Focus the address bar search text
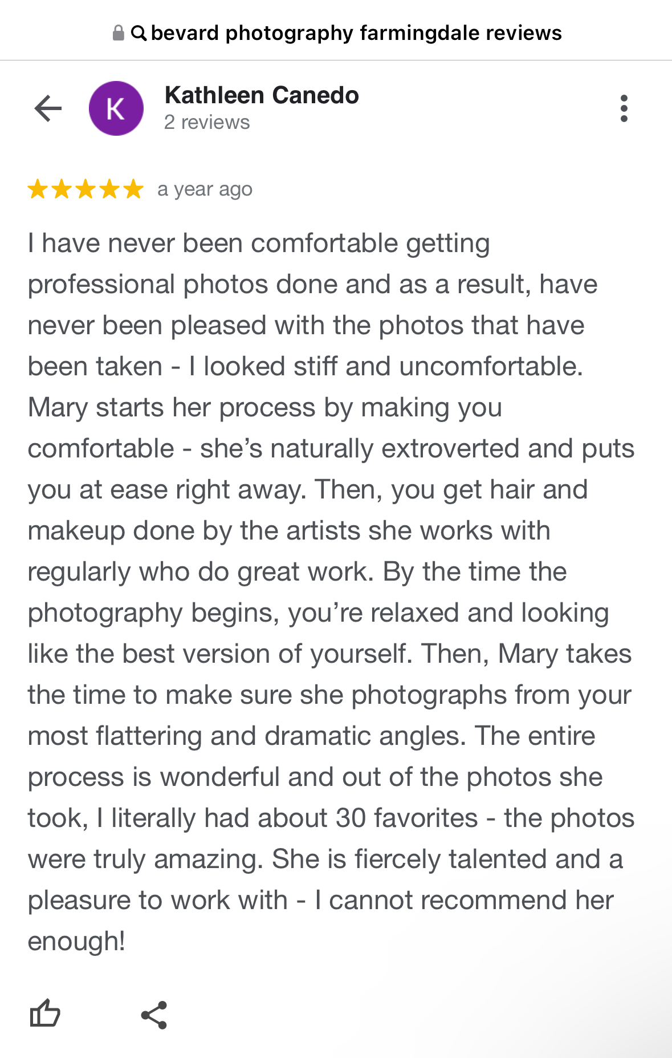This screenshot has height=1058, width=672. [356, 33]
